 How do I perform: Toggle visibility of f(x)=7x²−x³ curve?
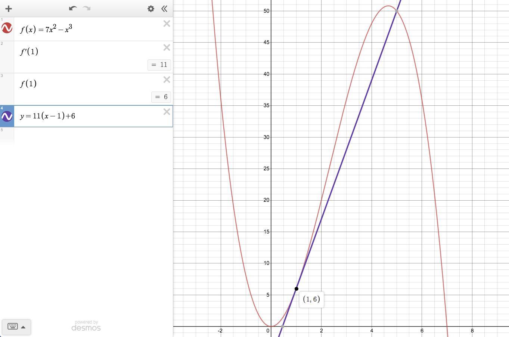click(7, 28)
